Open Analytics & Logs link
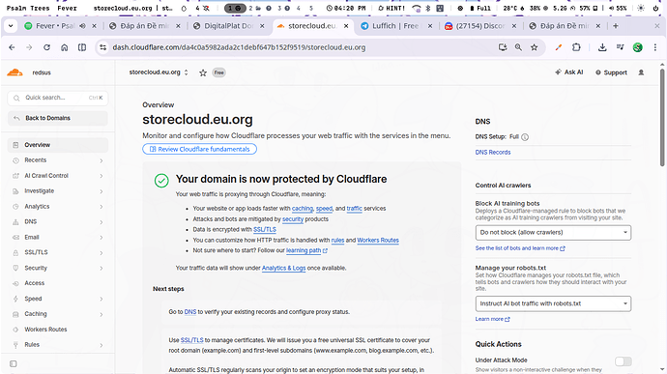This screenshot has width=667, height=374. click(x=284, y=268)
